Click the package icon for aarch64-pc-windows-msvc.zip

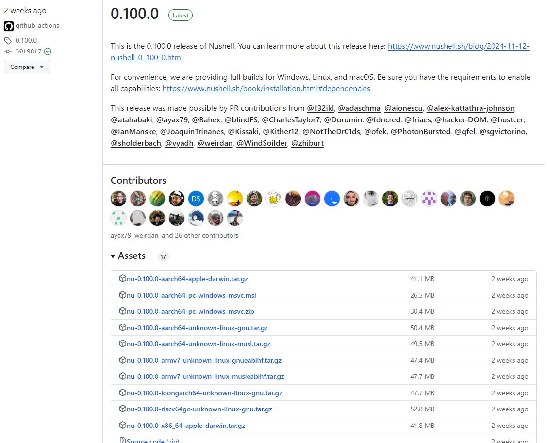tap(122, 311)
